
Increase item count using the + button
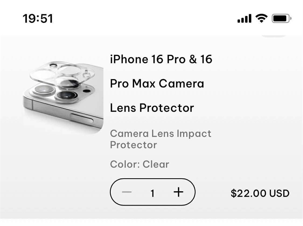(x=177, y=193)
